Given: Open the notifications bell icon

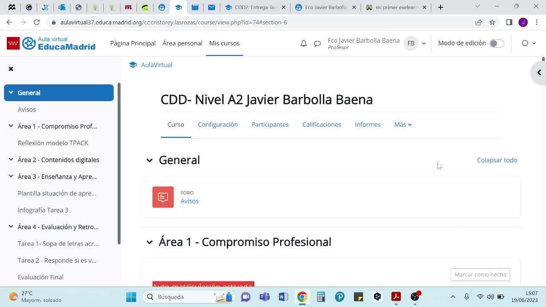Looking at the screenshot, I should point(304,43).
